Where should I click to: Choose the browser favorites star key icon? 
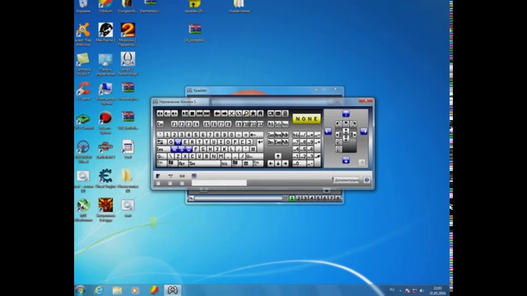pyautogui.click(x=253, y=113)
